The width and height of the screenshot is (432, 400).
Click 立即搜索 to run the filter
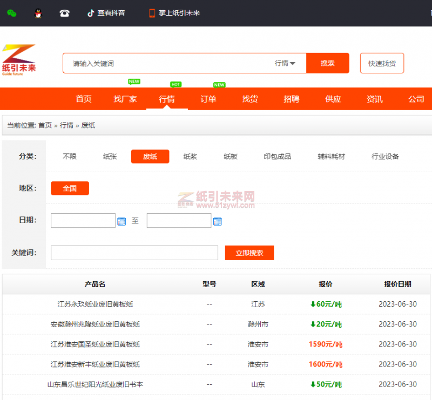point(249,252)
